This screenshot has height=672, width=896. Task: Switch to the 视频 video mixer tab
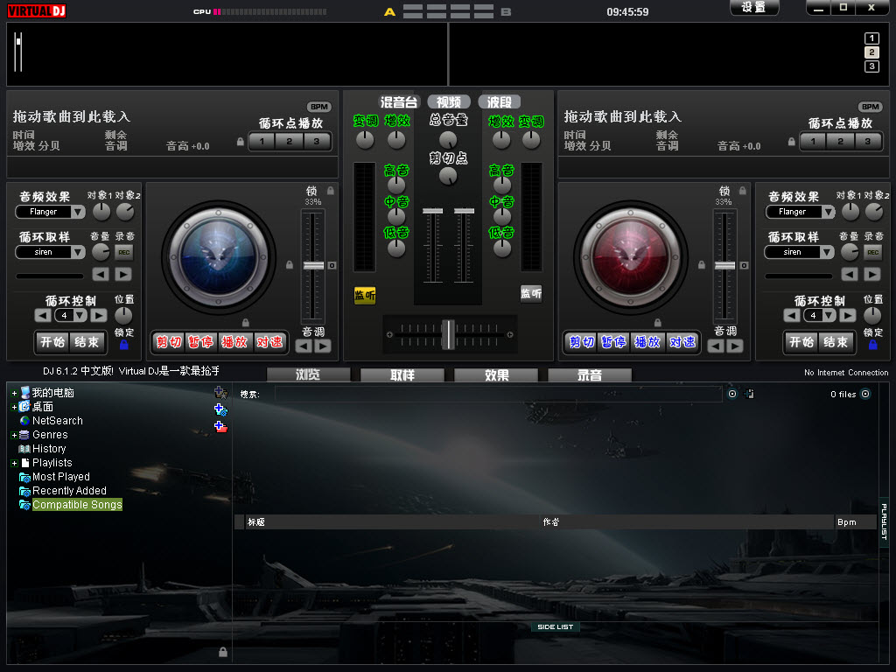(x=449, y=101)
